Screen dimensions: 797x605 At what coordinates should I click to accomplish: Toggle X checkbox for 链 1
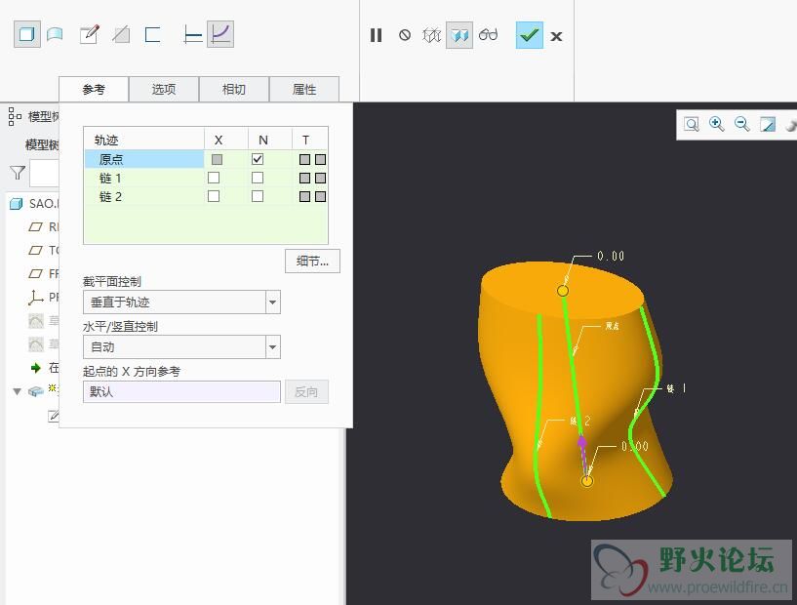coord(214,178)
